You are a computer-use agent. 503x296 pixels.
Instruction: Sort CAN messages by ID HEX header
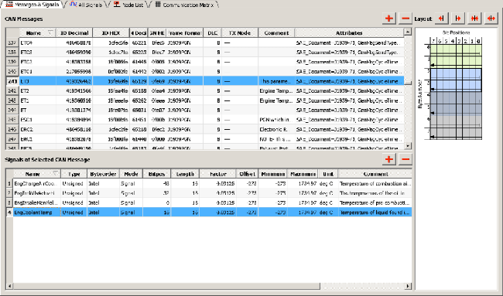tap(111, 32)
